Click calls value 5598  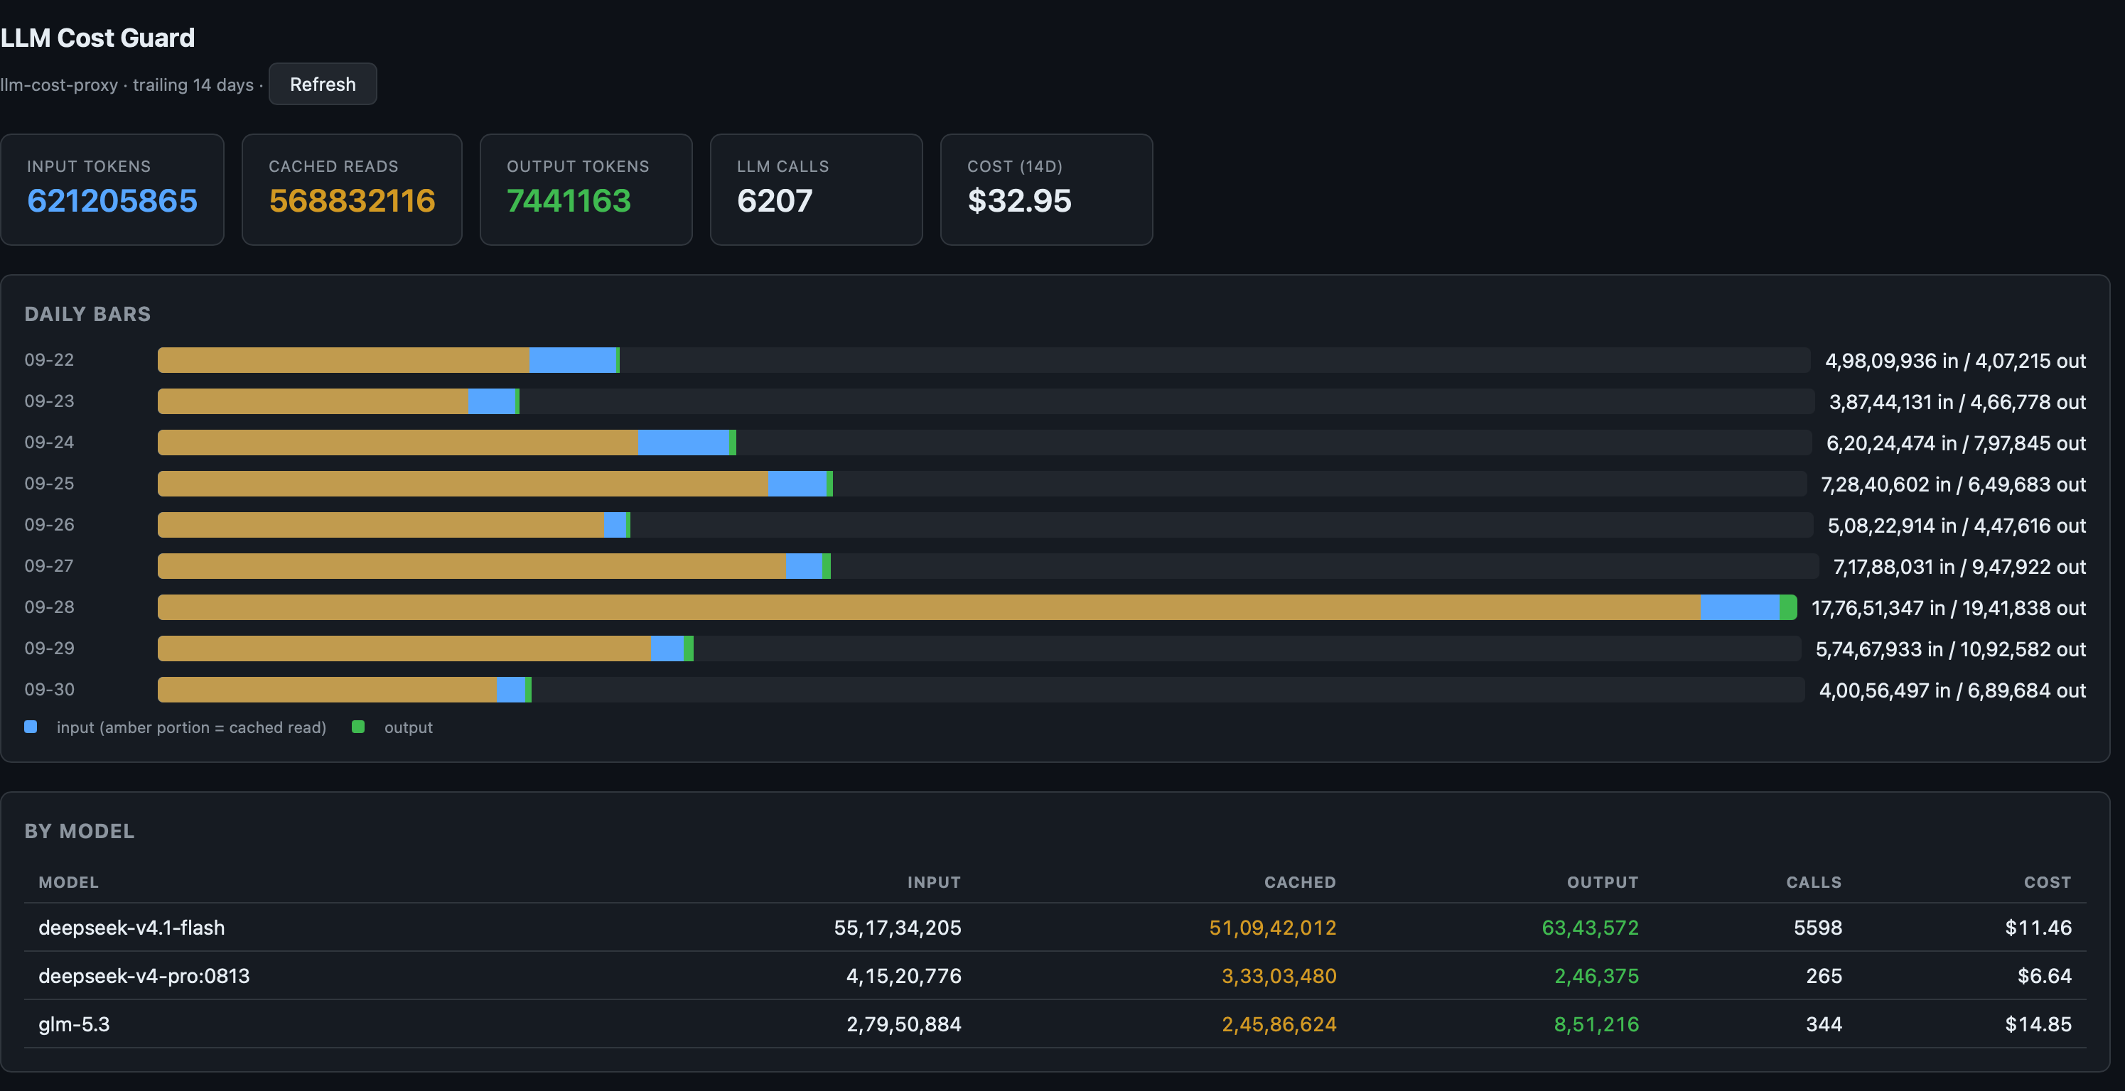tap(1818, 928)
